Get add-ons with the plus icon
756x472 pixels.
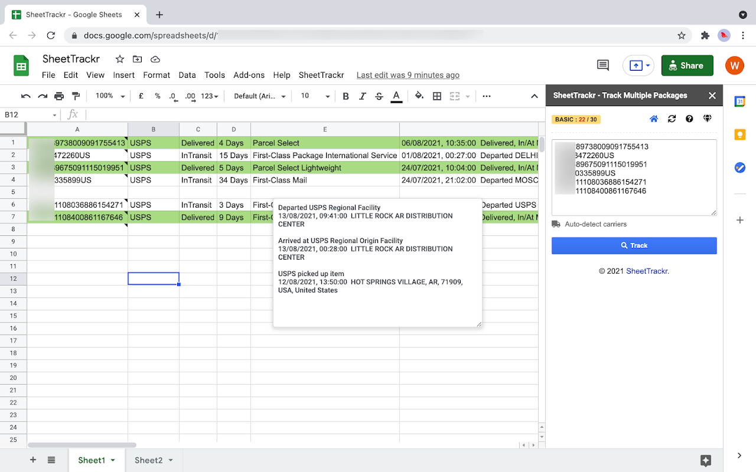pos(739,220)
